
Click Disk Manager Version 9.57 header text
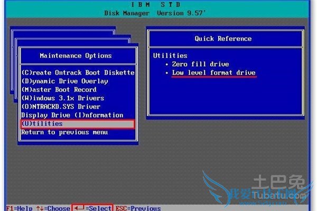[x=155, y=13]
